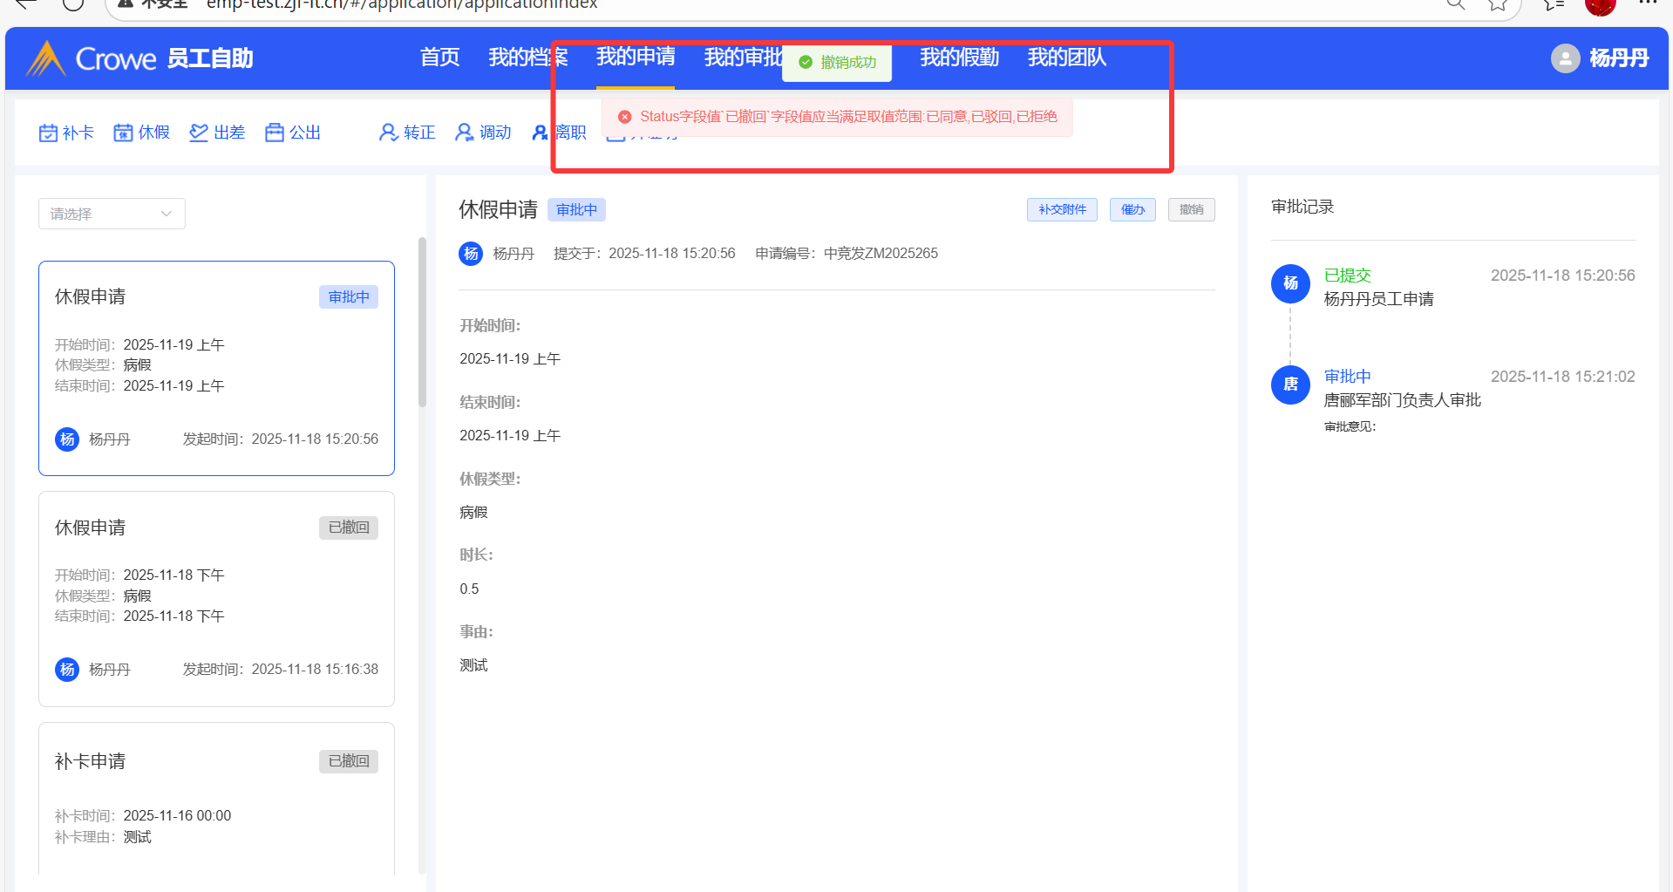
Task: Click the red Status字段值 error message
Action: tap(848, 117)
